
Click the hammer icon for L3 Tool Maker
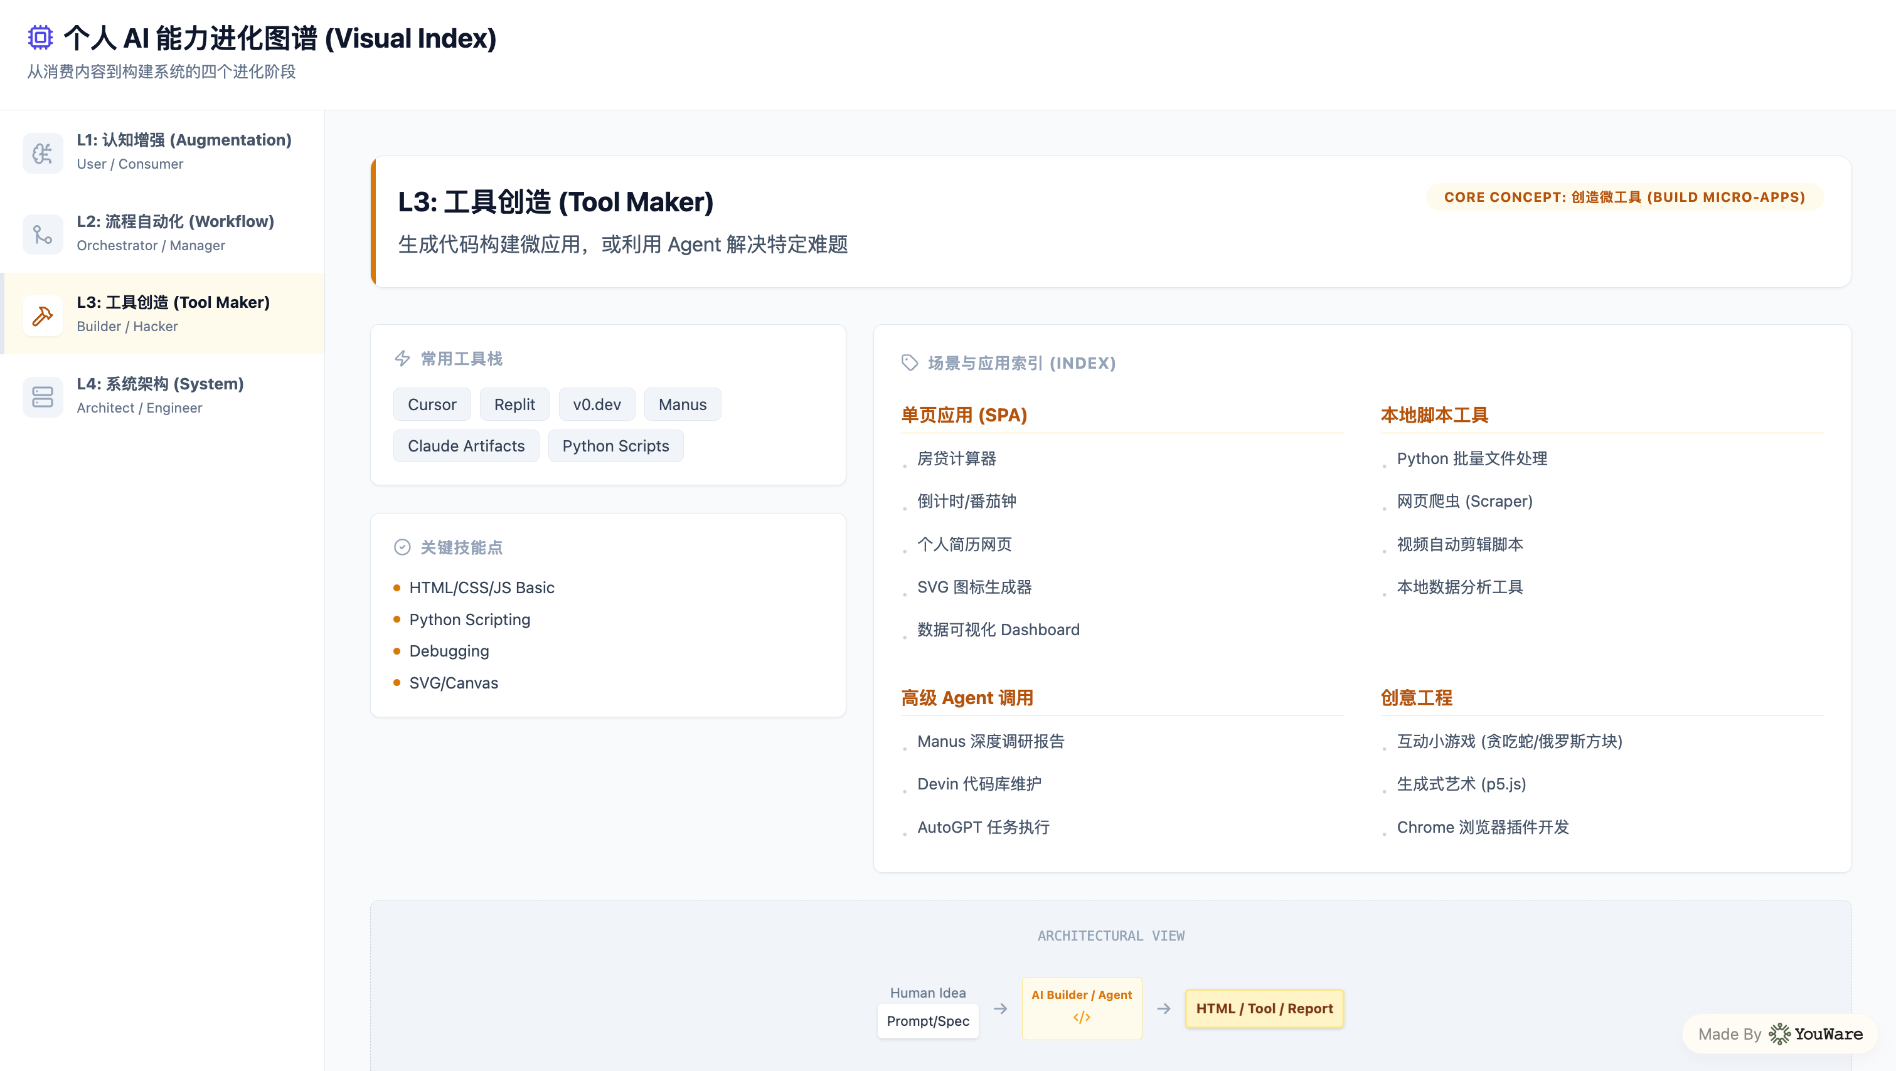click(x=43, y=315)
